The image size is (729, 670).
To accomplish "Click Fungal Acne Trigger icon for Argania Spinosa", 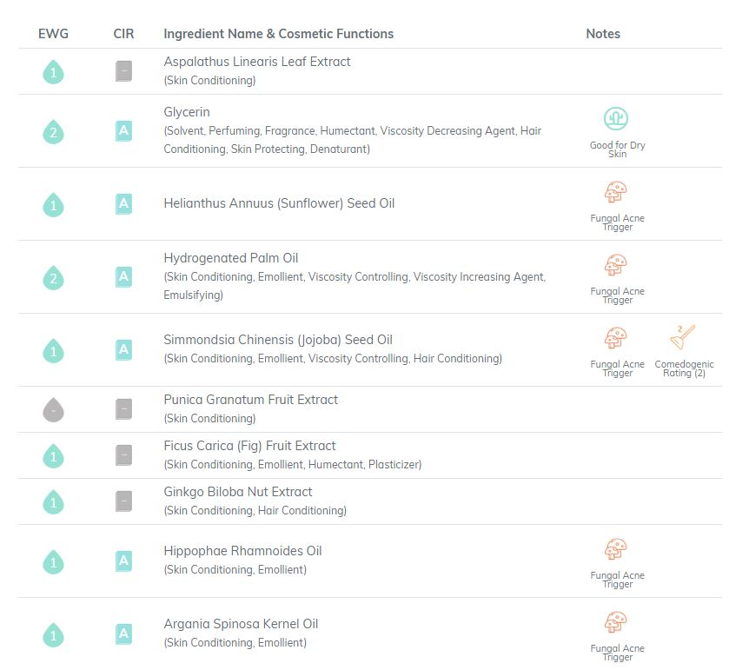I will pyautogui.click(x=616, y=621).
